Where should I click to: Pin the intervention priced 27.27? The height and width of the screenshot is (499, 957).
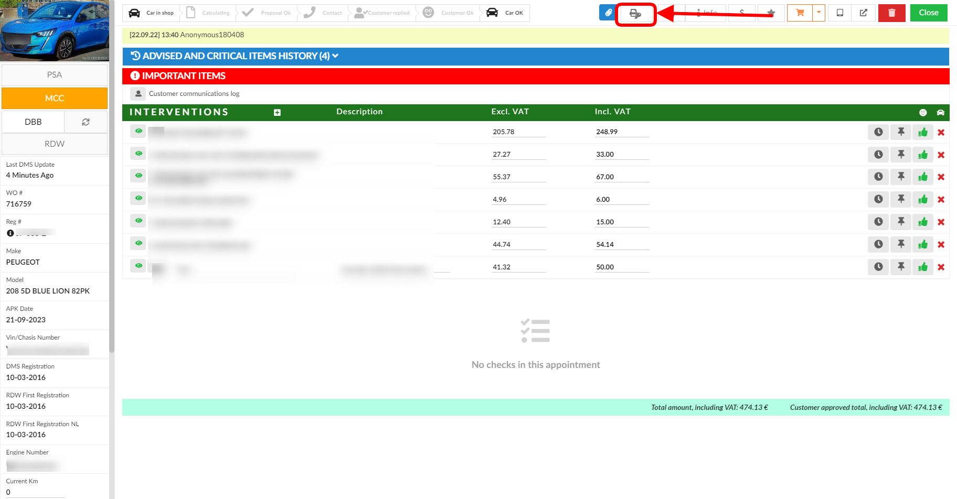(901, 155)
